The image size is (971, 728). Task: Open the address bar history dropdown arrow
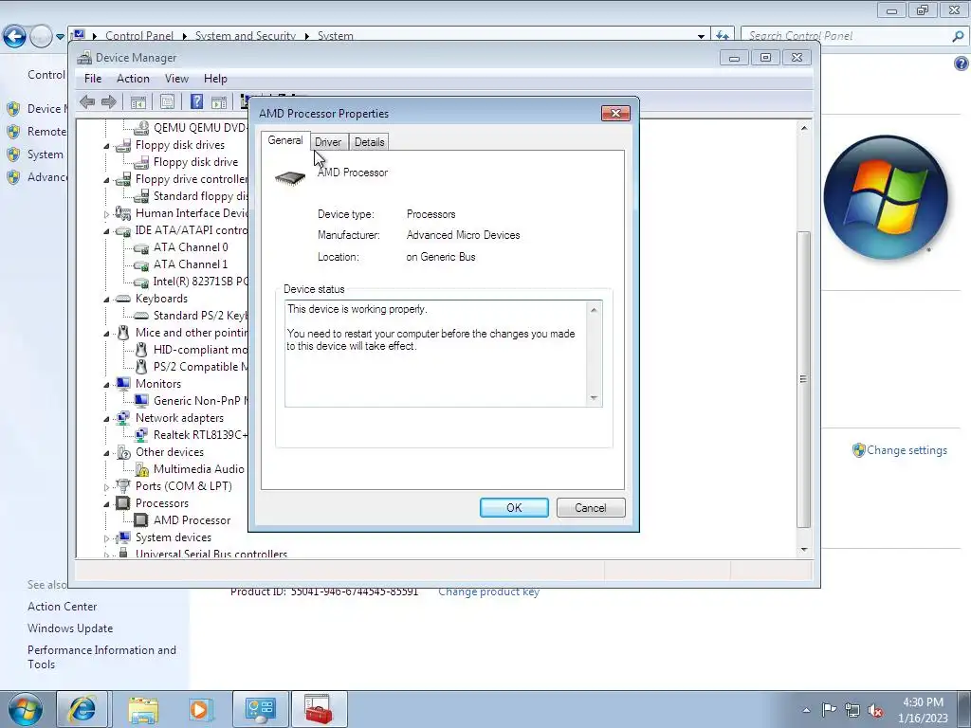701,36
